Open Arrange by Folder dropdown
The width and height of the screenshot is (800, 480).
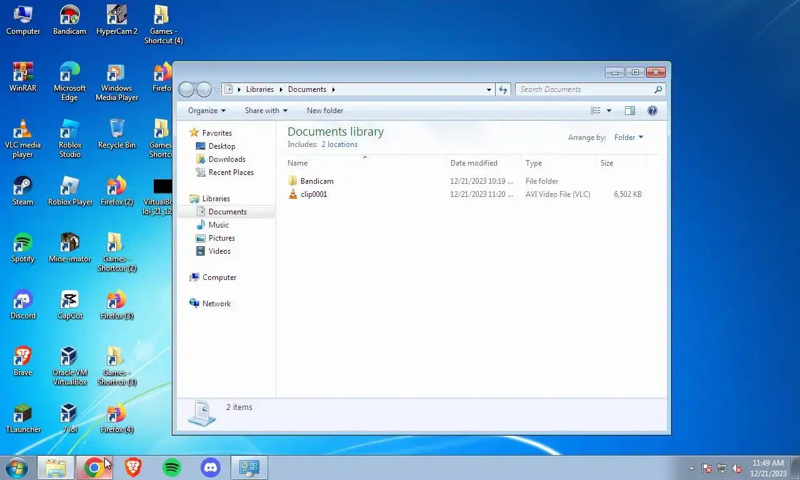point(629,137)
